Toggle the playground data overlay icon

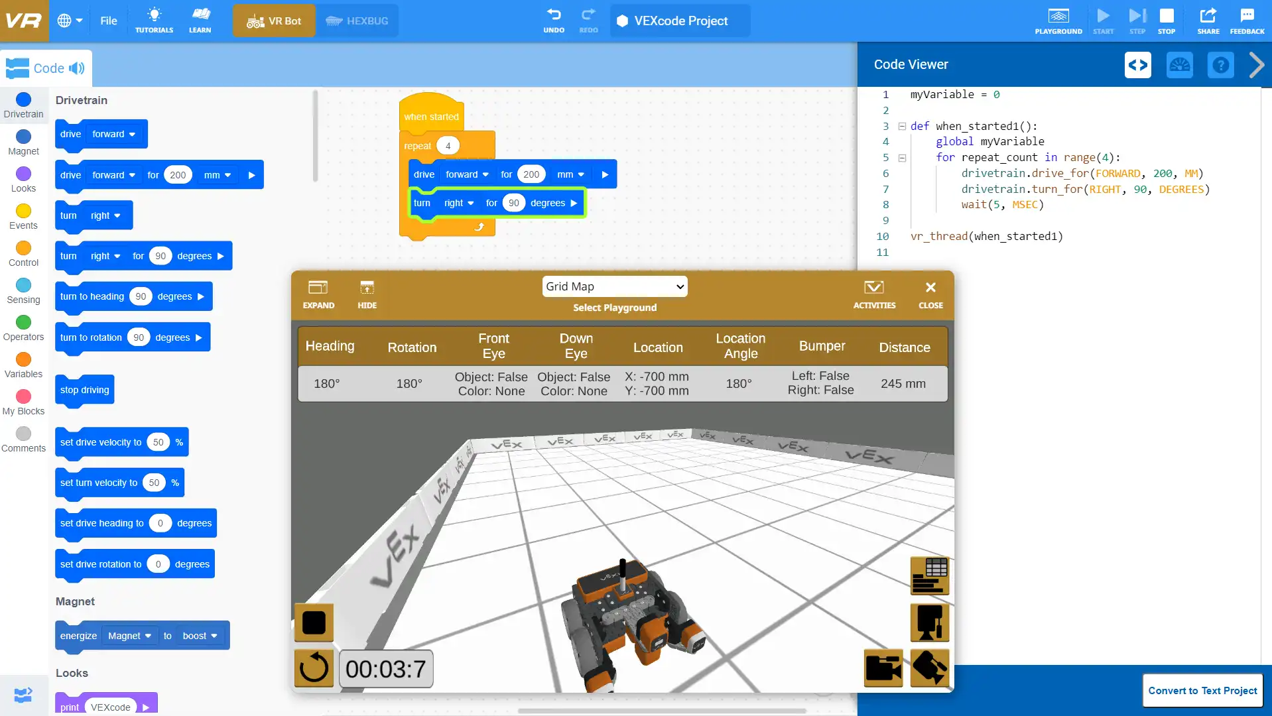pyautogui.click(x=930, y=575)
